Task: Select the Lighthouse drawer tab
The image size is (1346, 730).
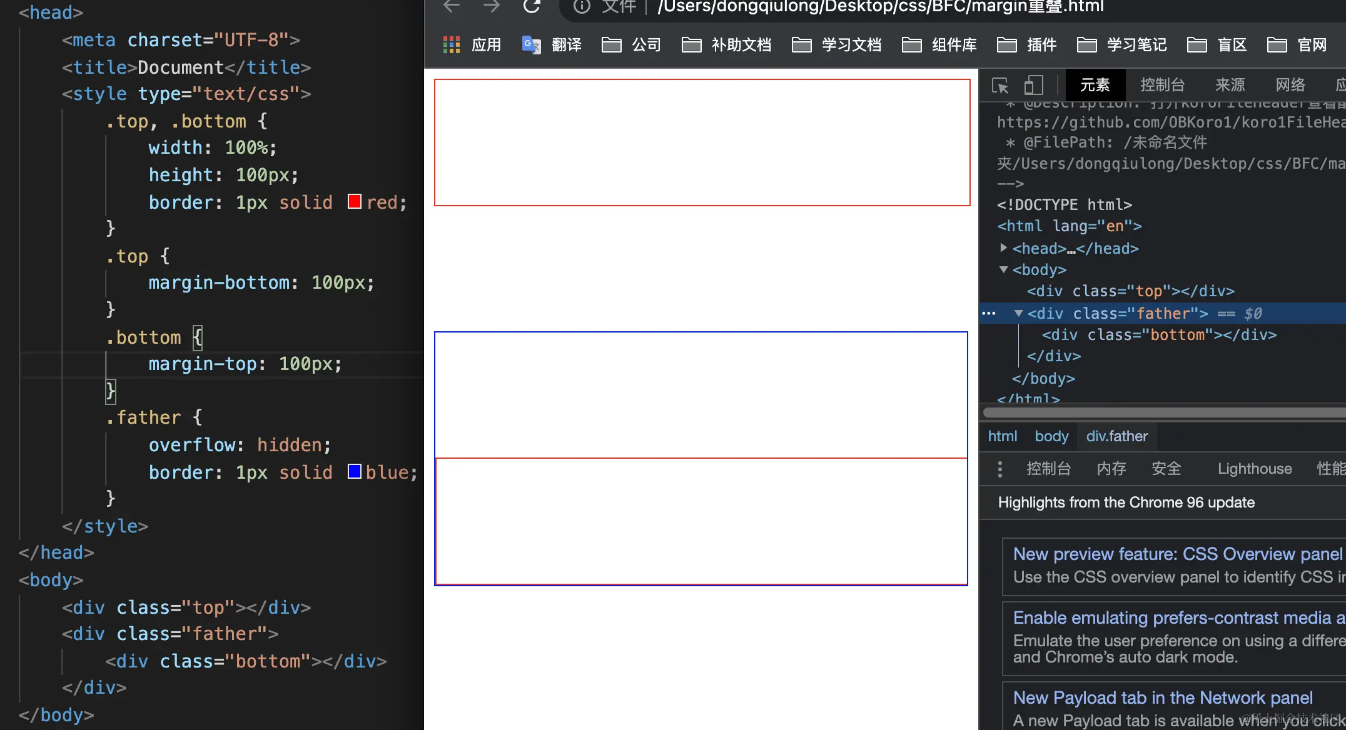Action: click(1254, 469)
